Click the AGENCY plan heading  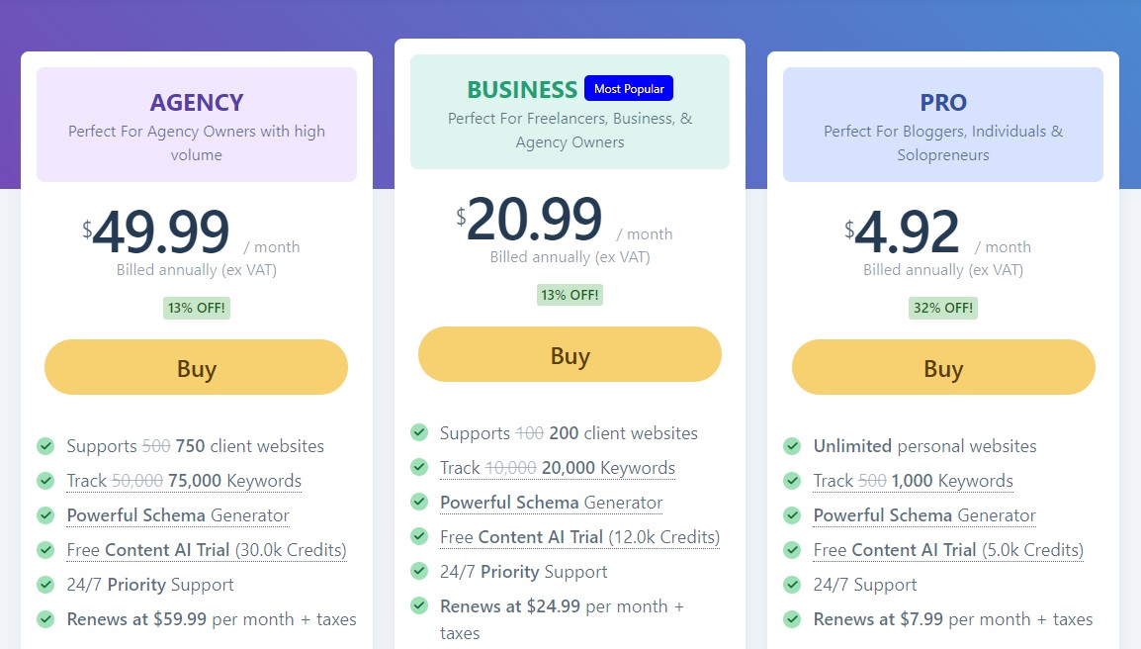click(x=197, y=103)
